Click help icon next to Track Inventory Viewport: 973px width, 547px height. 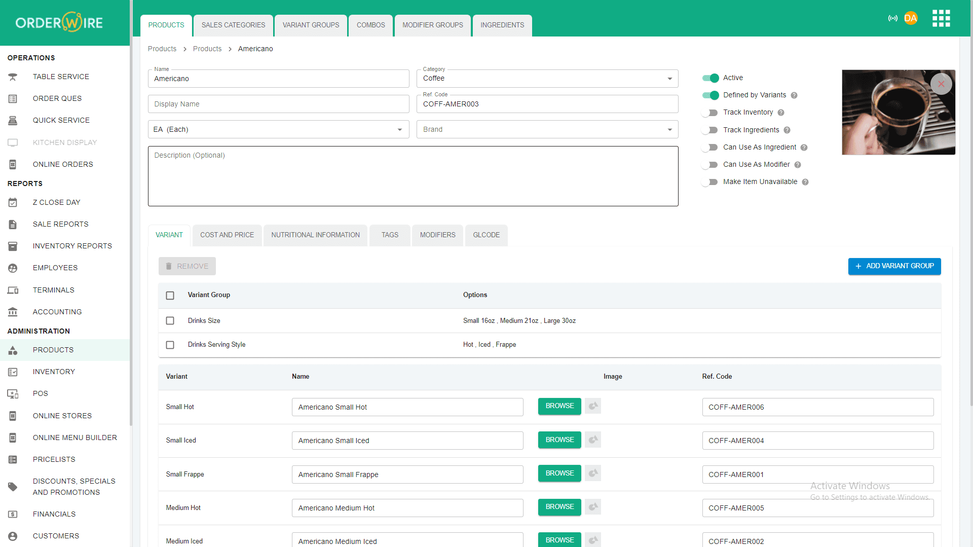point(781,113)
